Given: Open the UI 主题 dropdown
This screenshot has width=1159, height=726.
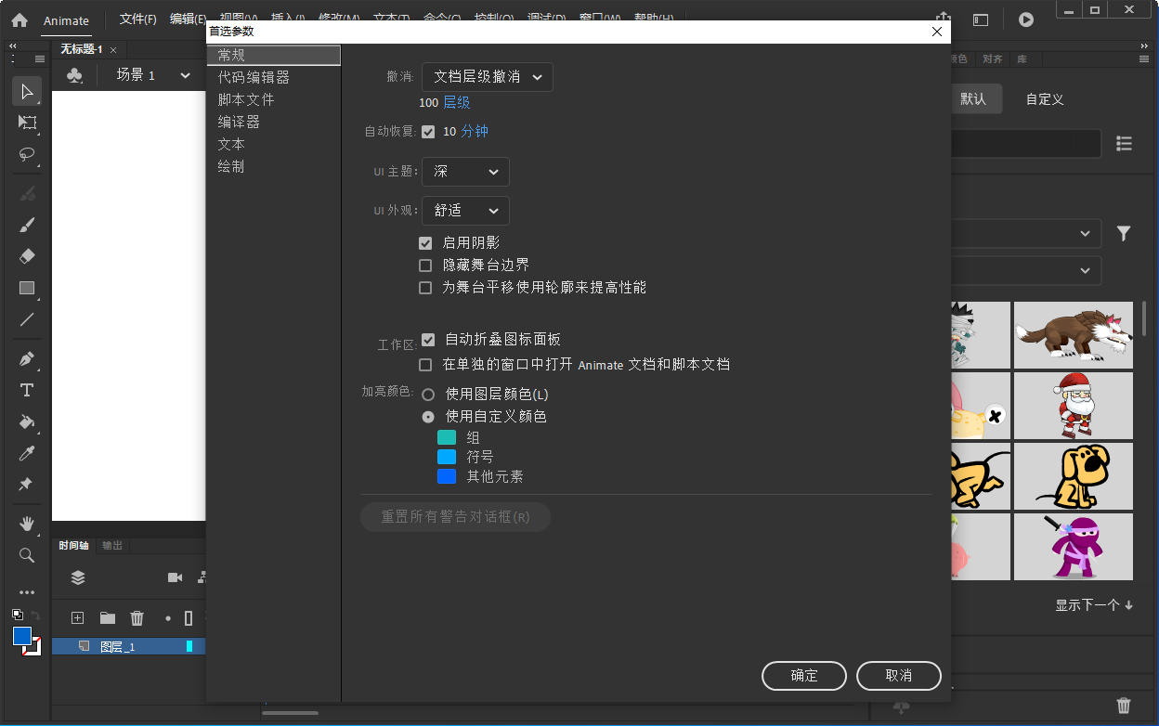Looking at the screenshot, I should 465,172.
